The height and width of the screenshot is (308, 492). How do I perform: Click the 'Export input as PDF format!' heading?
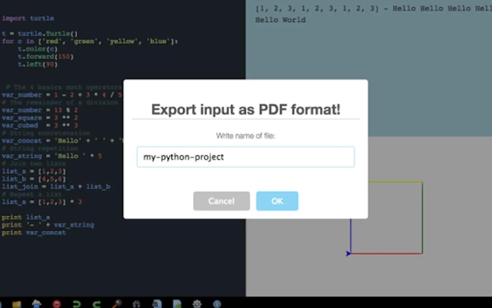click(x=246, y=110)
